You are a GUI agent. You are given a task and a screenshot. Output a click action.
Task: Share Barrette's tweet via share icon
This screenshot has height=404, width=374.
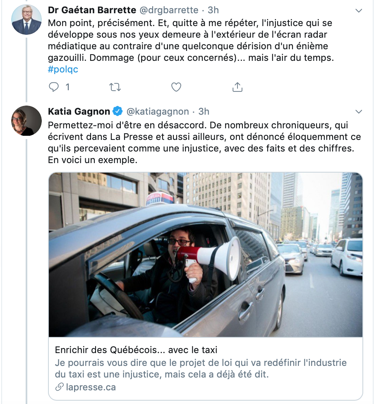[x=237, y=87]
